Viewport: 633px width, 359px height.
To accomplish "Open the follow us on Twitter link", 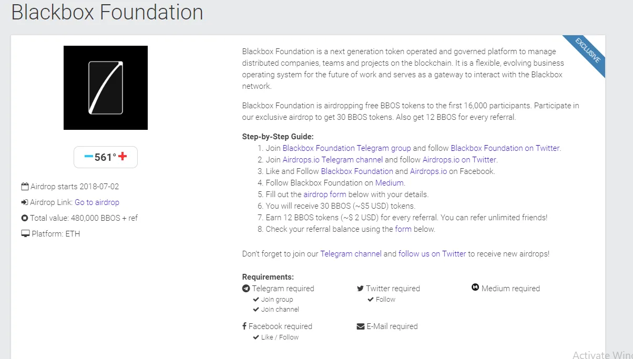I will tap(432, 254).
